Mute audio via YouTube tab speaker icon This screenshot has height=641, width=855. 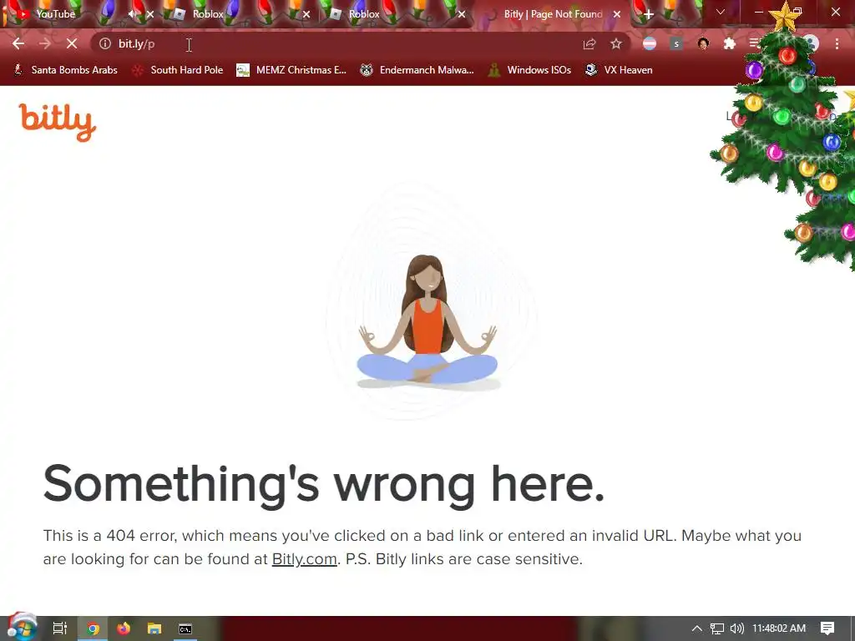pos(133,14)
